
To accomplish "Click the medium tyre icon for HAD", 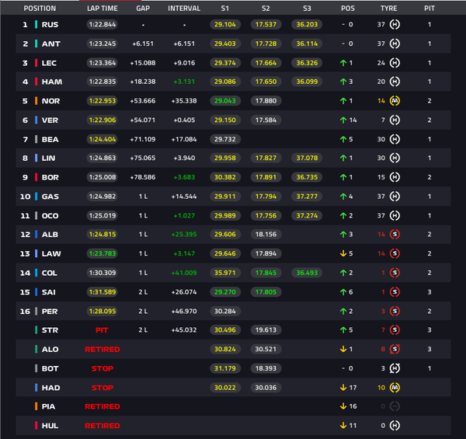I will (395, 388).
